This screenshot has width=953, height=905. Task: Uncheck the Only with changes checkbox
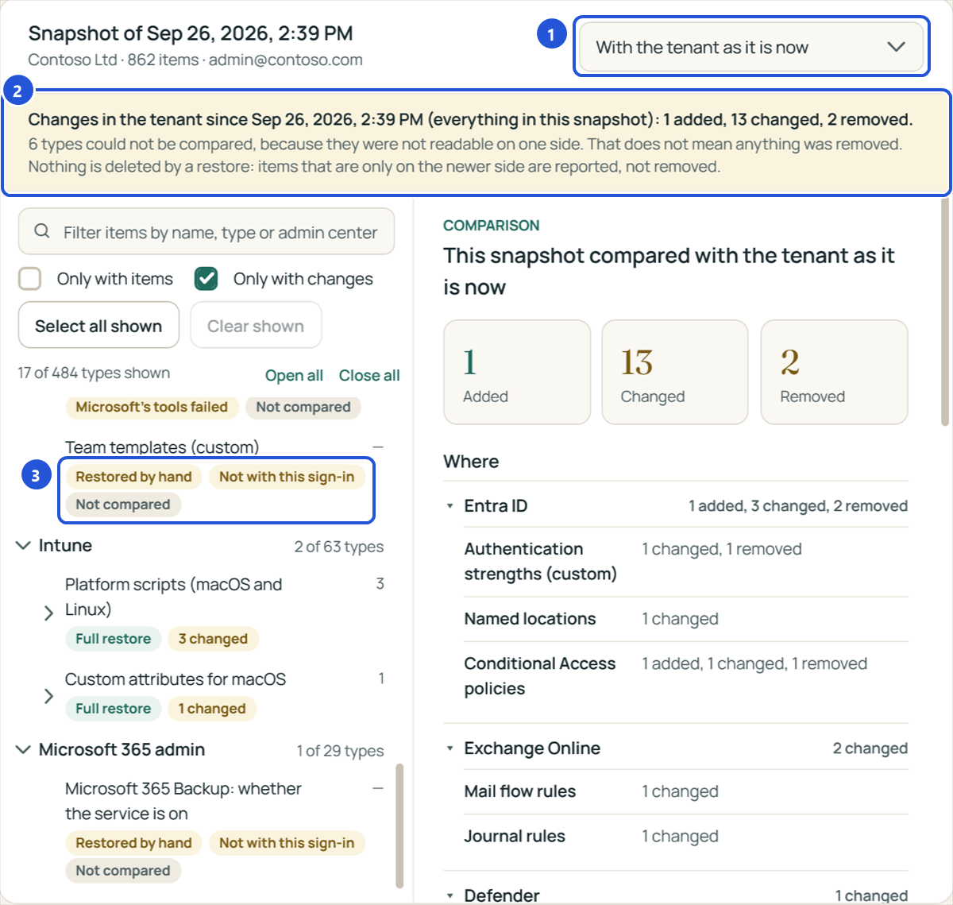pos(206,279)
